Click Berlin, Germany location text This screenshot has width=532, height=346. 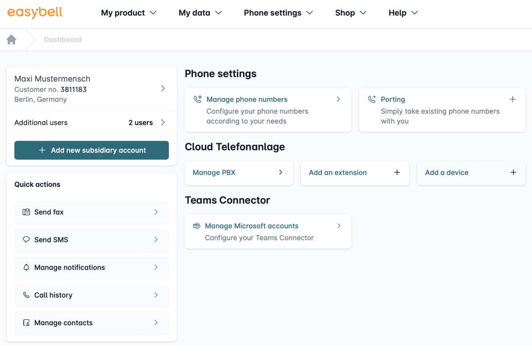click(x=41, y=100)
